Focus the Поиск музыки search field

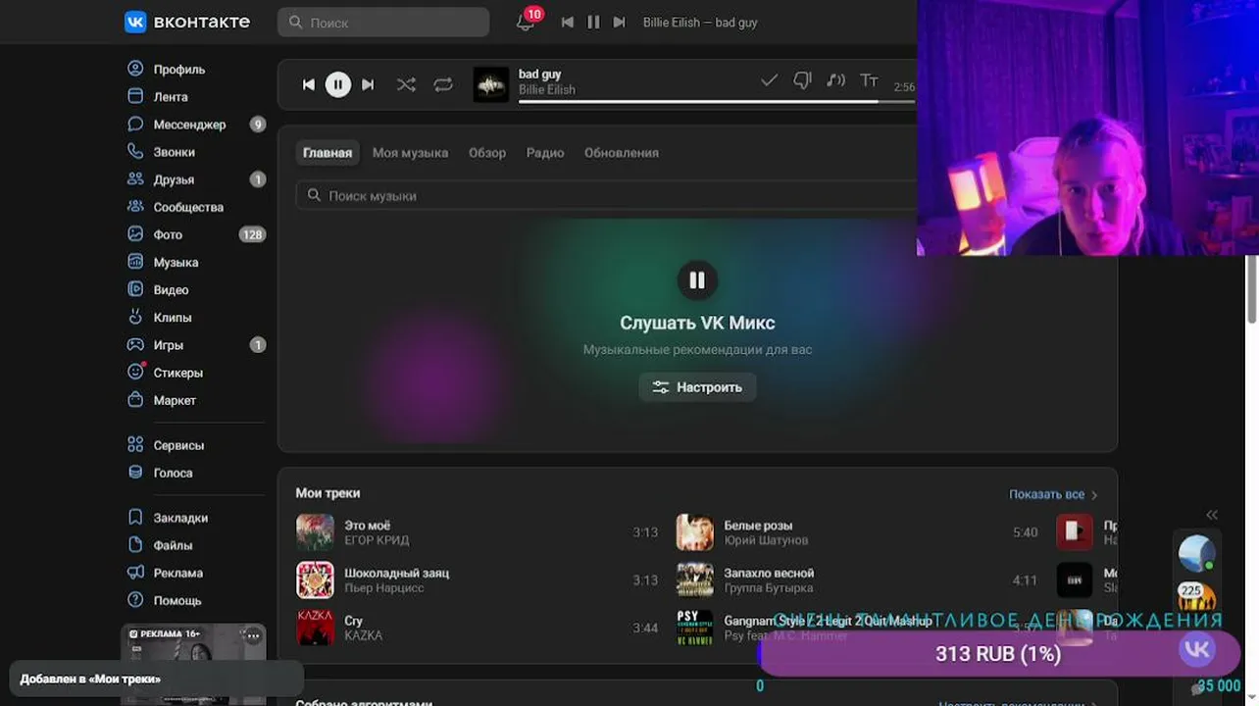[x=606, y=195]
